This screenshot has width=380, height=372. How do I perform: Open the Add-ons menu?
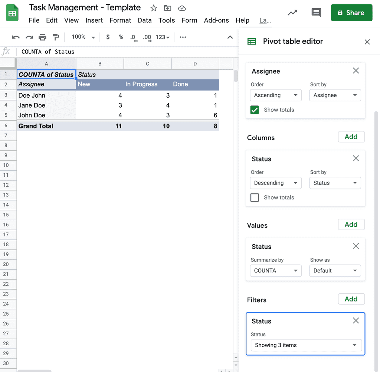216,20
